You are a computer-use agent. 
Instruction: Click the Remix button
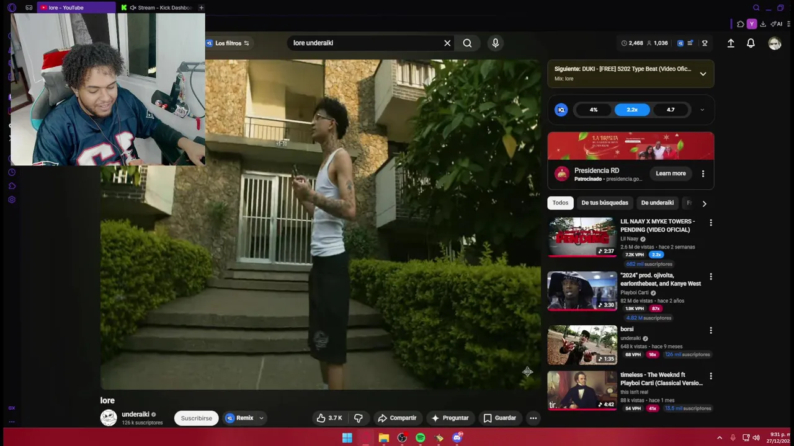[240, 418]
